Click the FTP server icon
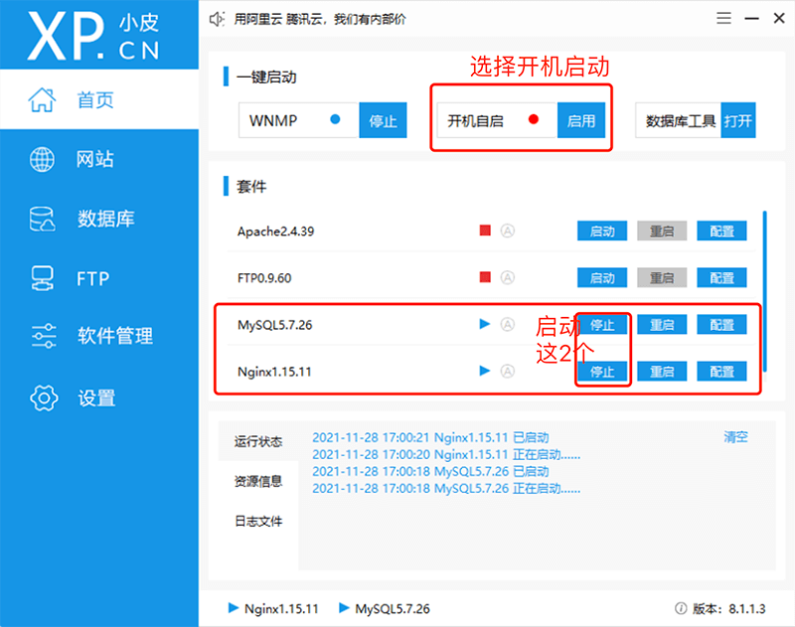Viewport: 795px width, 627px height. (x=42, y=278)
